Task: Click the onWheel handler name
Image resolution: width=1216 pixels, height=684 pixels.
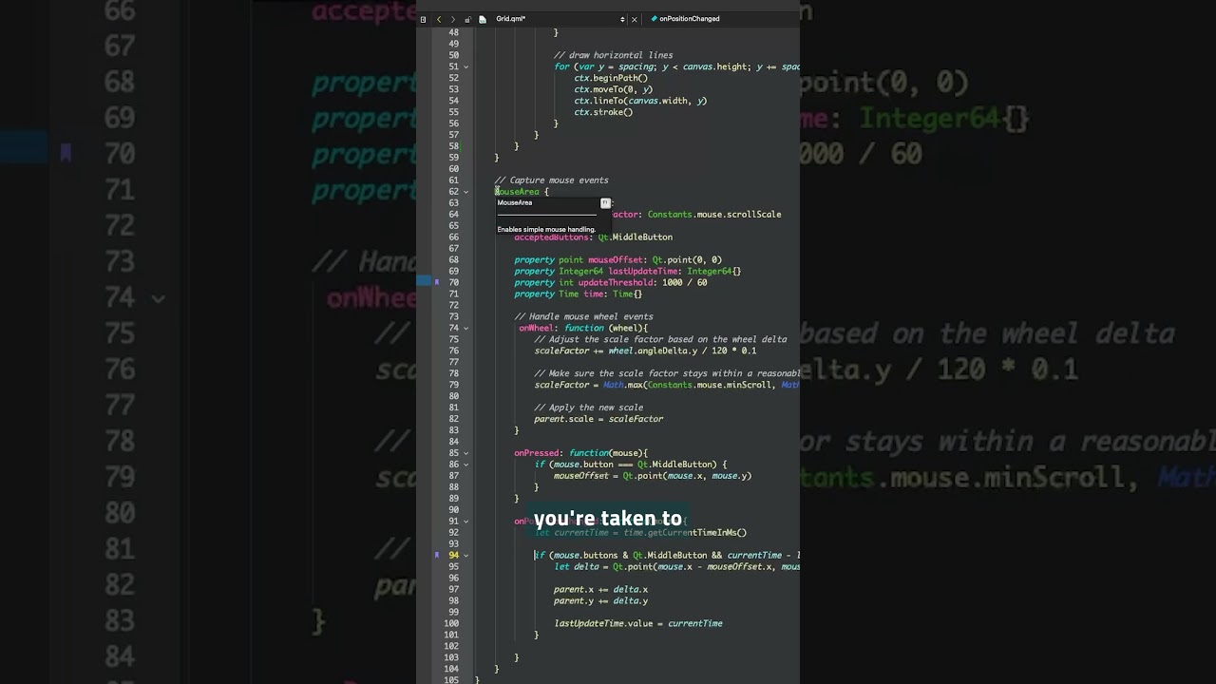Action: [x=537, y=328]
